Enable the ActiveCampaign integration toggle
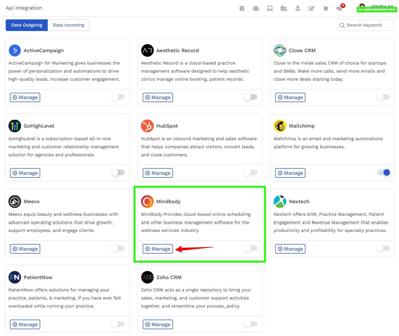 (118, 97)
